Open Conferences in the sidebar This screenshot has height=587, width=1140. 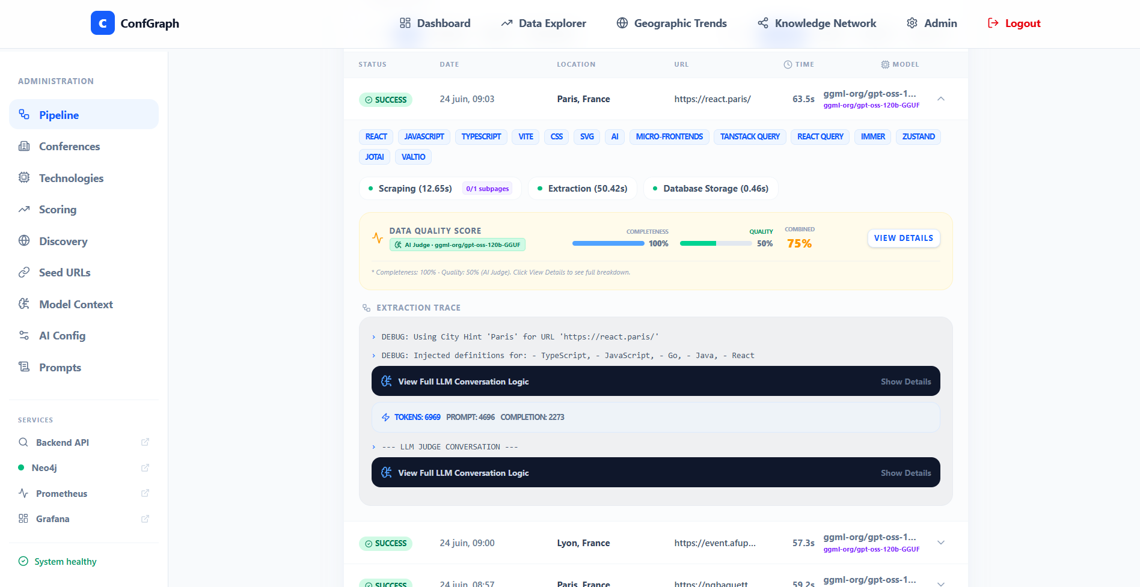click(x=84, y=147)
